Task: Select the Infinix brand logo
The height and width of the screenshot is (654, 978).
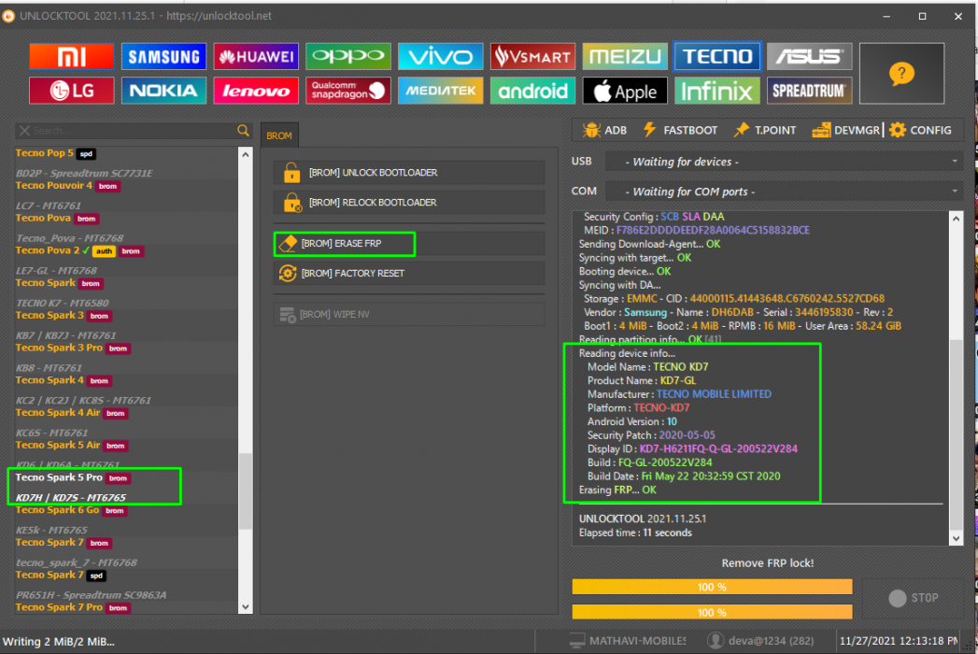Action: pyautogui.click(x=717, y=91)
